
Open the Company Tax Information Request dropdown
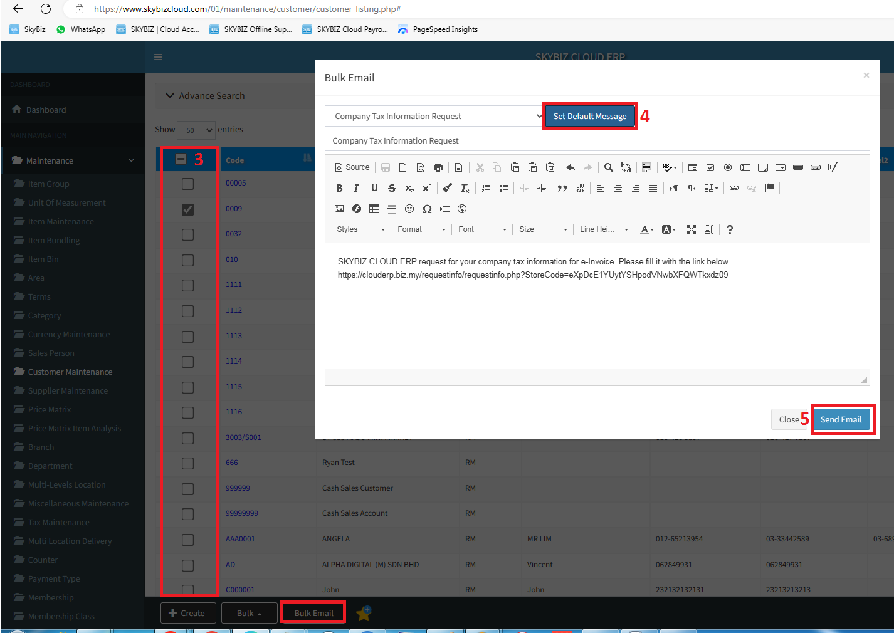click(433, 117)
